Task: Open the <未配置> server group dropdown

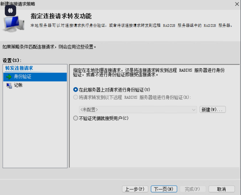Action: [138, 110]
